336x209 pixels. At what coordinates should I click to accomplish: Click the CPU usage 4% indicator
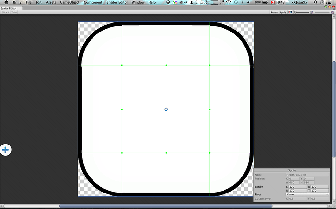[x=184, y=2]
